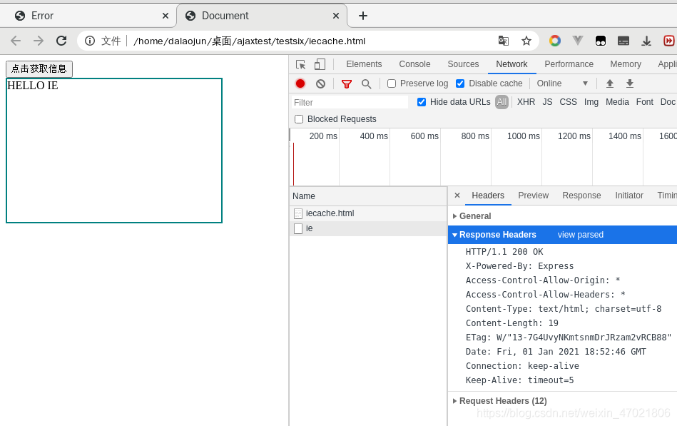
Task: Filter requests by CSS
Action: 568,102
